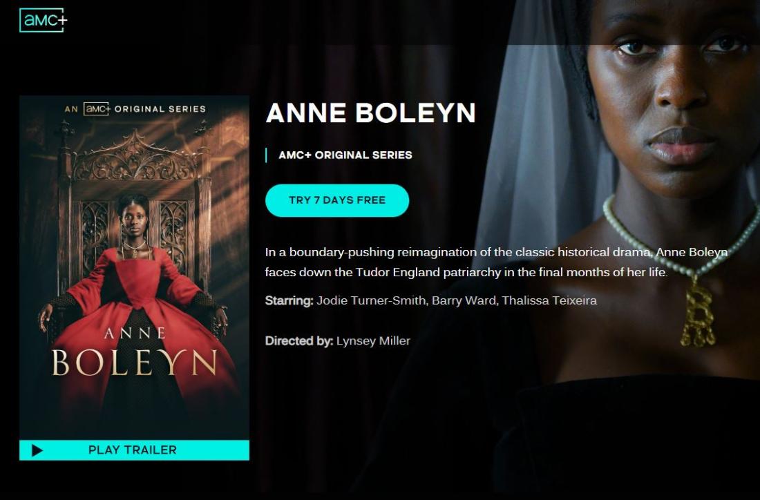Click the 'Directed by:' label
The image size is (760, 500).
click(x=299, y=341)
